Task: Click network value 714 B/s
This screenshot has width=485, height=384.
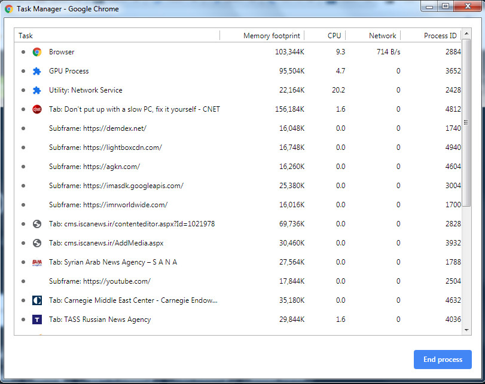Action: pos(389,52)
